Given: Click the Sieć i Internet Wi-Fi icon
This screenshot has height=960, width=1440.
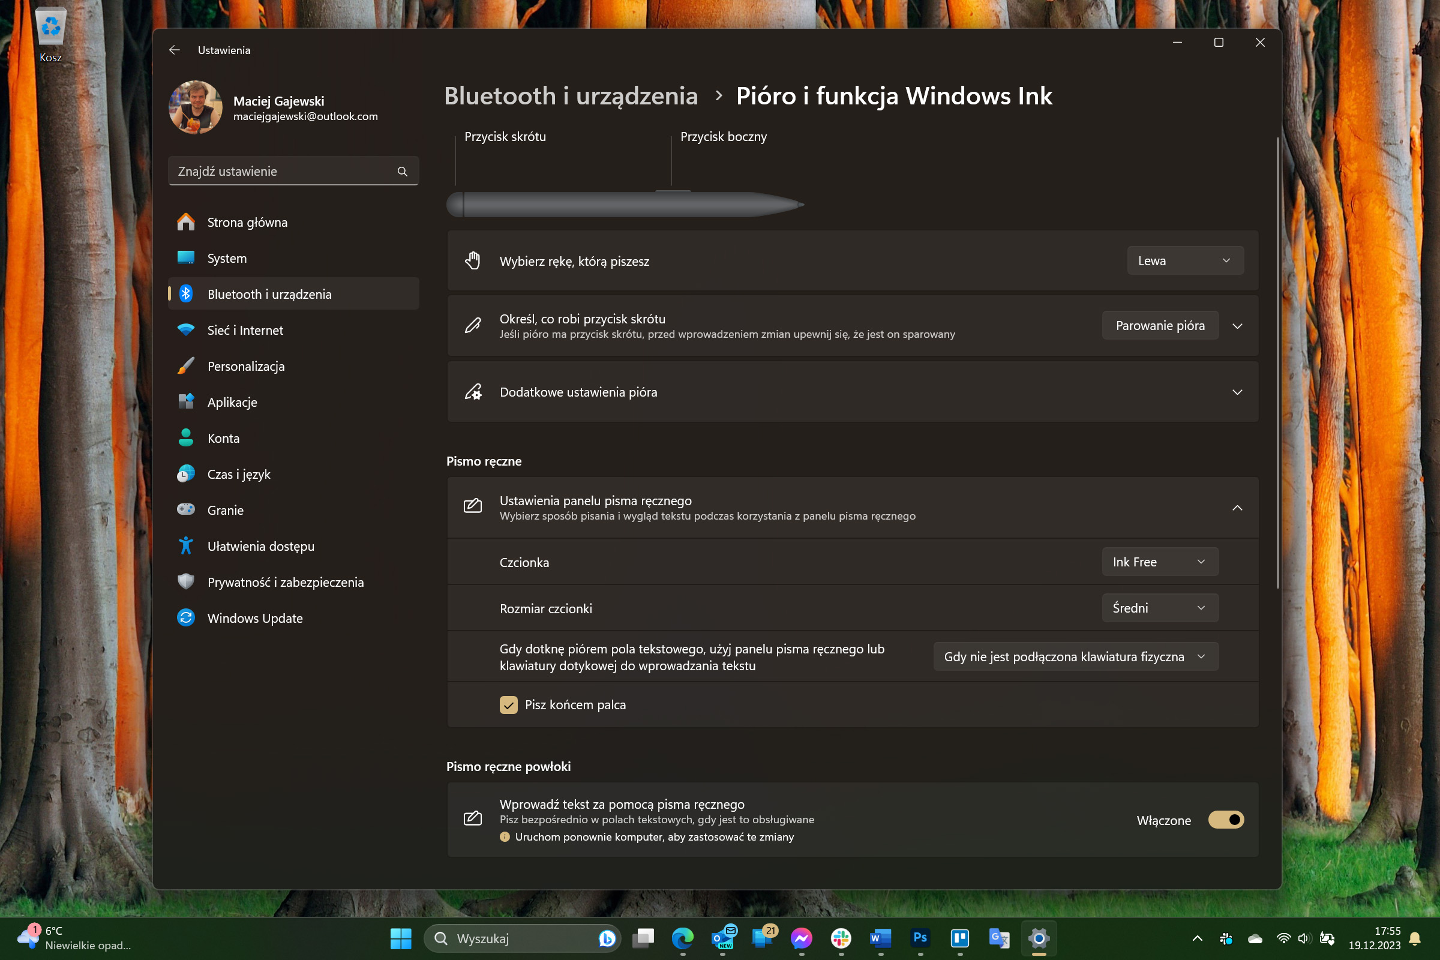Looking at the screenshot, I should (185, 330).
